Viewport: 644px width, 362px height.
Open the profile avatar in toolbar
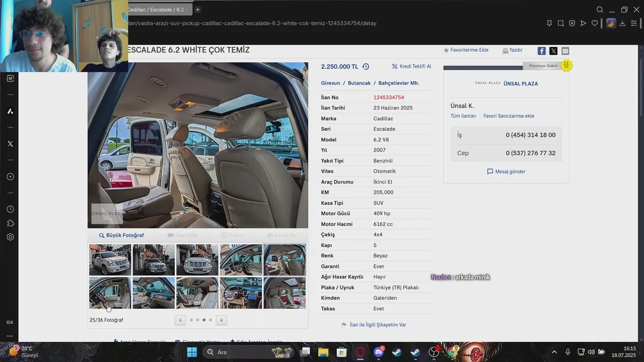point(611,23)
